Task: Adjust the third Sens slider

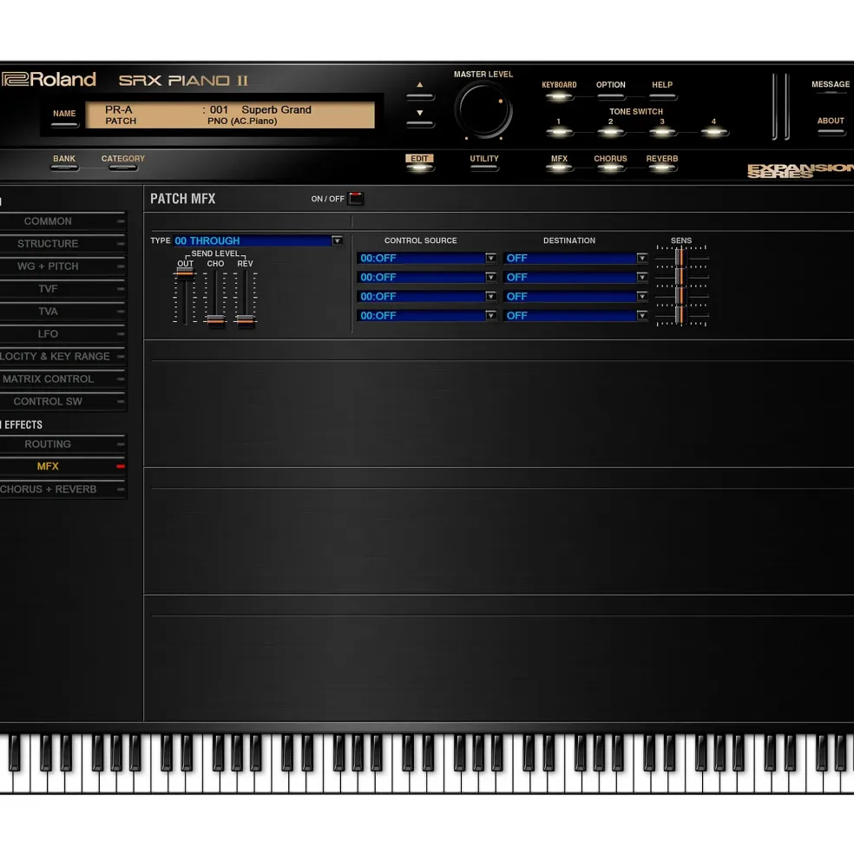Action: coord(680,296)
